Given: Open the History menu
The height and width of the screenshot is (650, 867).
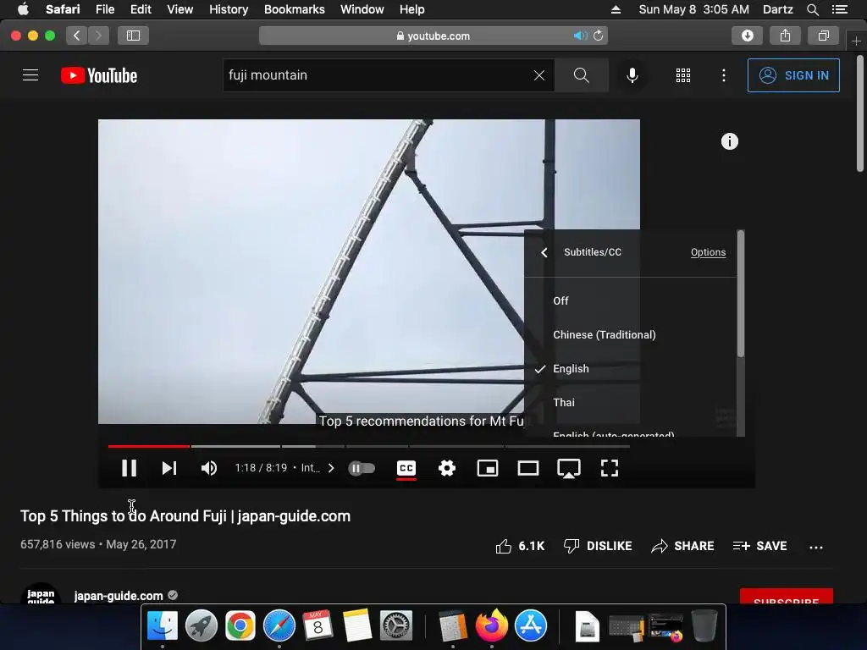Looking at the screenshot, I should [229, 9].
